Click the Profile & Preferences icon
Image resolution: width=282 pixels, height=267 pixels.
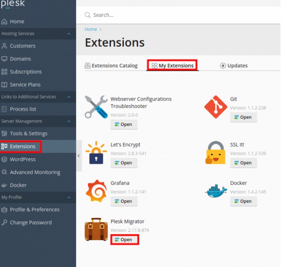point(4,210)
